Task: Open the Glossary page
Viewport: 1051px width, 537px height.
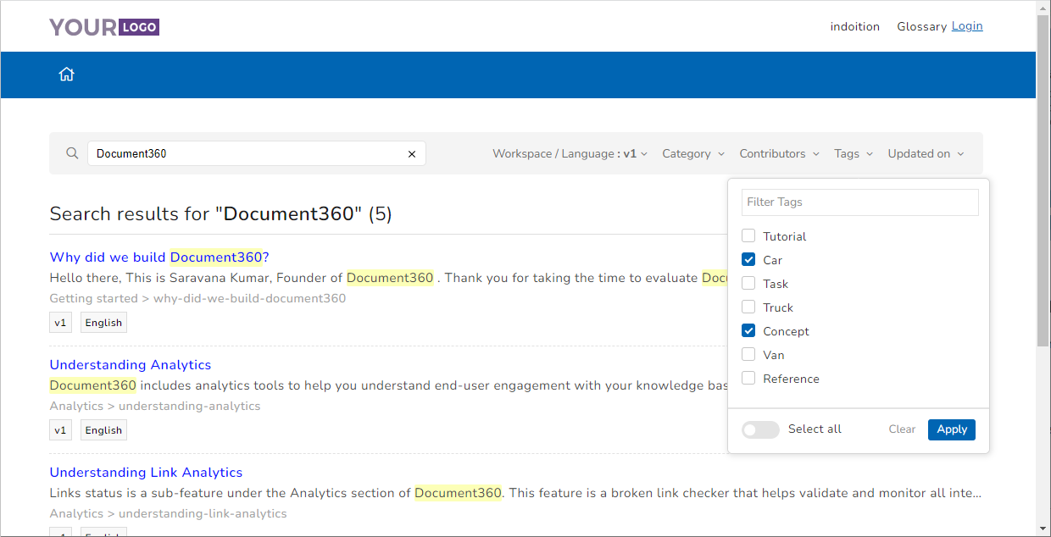Action: coord(921,26)
